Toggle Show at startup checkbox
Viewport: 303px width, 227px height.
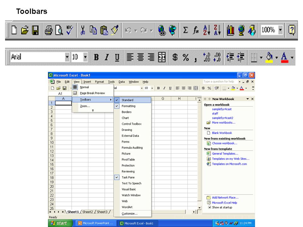(x=210, y=207)
